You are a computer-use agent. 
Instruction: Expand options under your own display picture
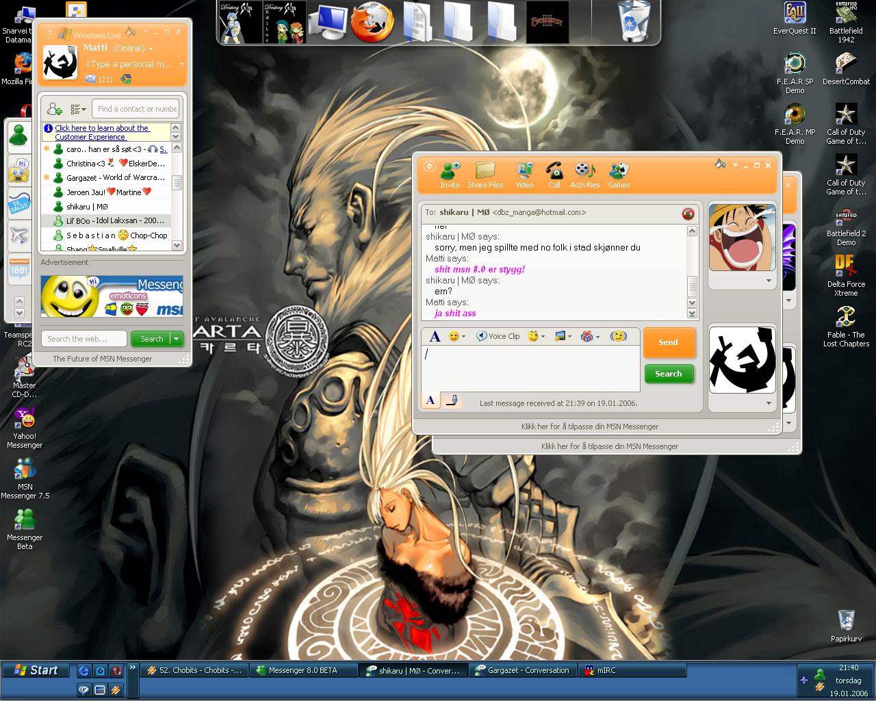(x=769, y=403)
